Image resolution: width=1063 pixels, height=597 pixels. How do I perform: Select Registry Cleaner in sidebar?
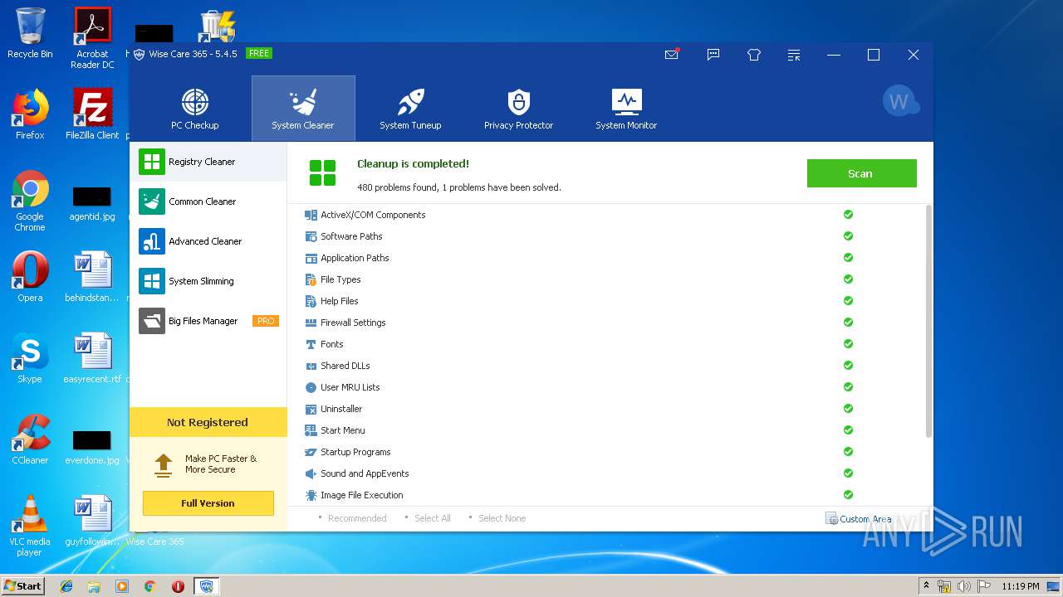(x=208, y=162)
